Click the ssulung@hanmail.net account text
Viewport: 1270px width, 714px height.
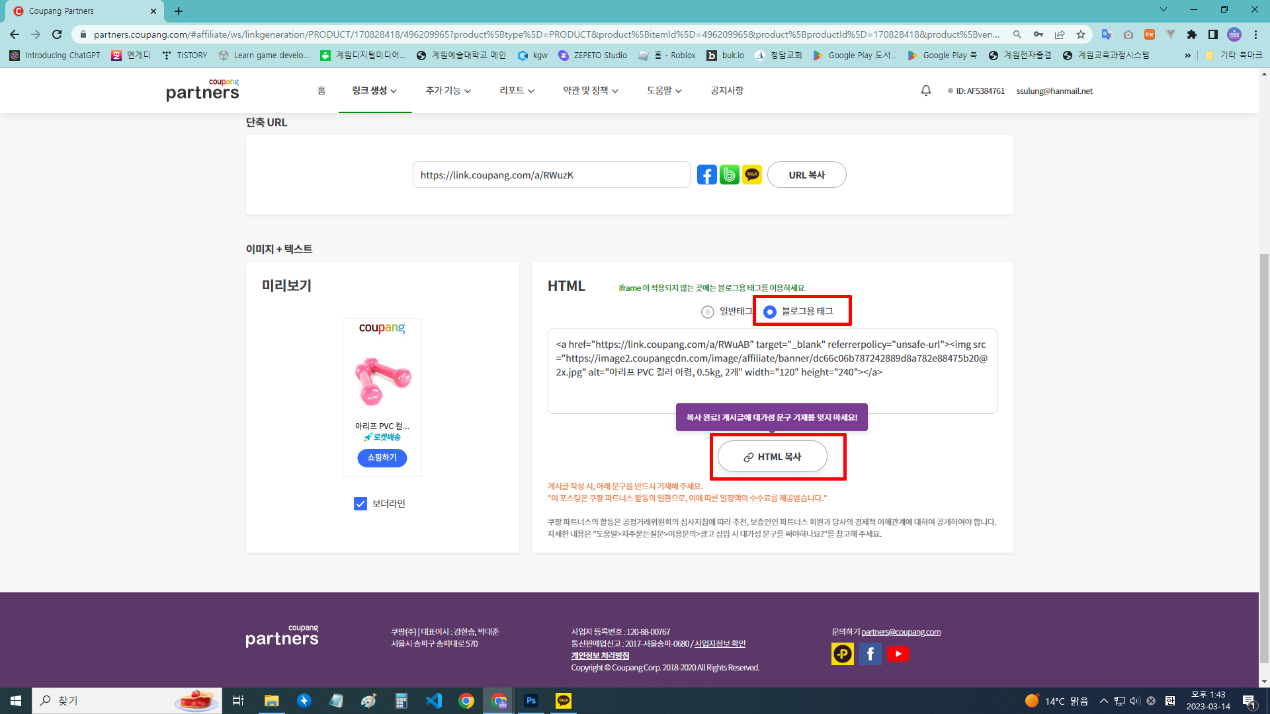(x=1054, y=91)
